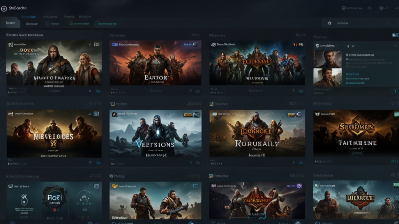Click the striped circle icon on the third top-row card
Screen dimensions: 399x224
click(x=213, y=44)
